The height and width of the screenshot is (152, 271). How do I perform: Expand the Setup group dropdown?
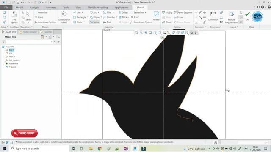4,27
